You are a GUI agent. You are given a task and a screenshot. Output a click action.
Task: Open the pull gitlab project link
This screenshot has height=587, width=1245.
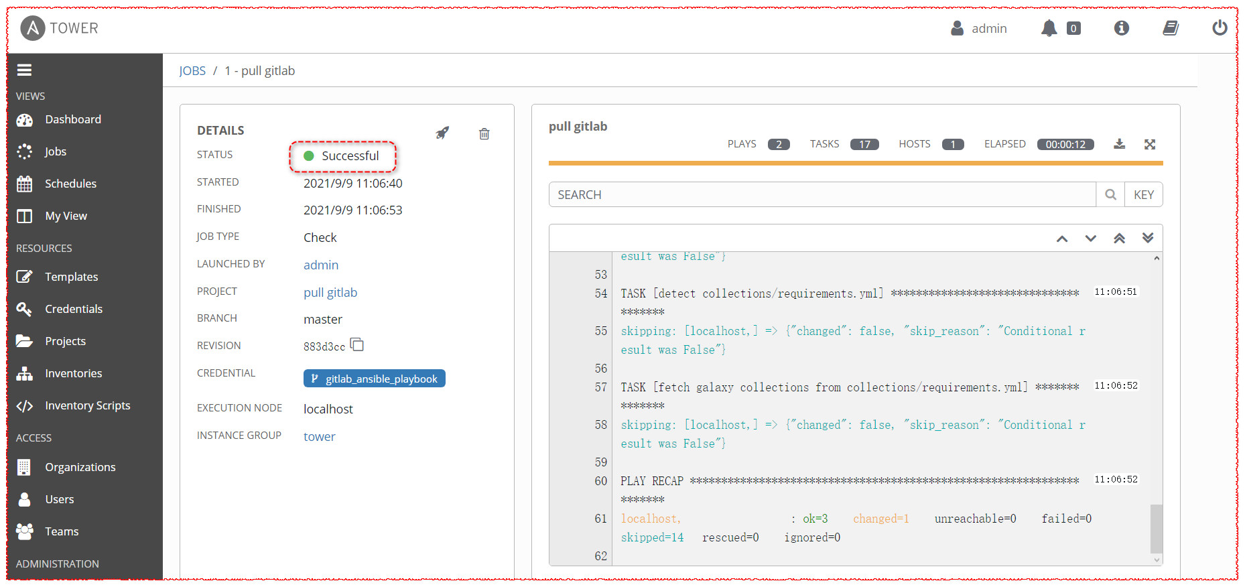point(330,292)
